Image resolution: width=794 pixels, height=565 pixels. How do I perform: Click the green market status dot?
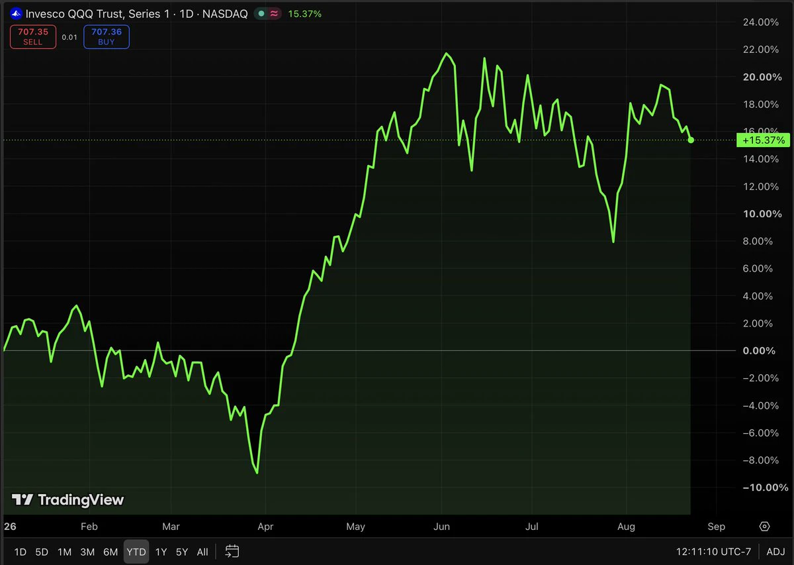point(262,13)
